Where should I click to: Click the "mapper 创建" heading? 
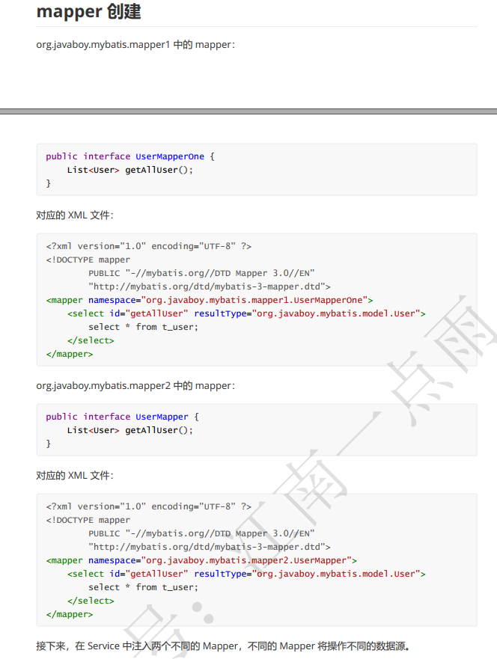(x=88, y=12)
